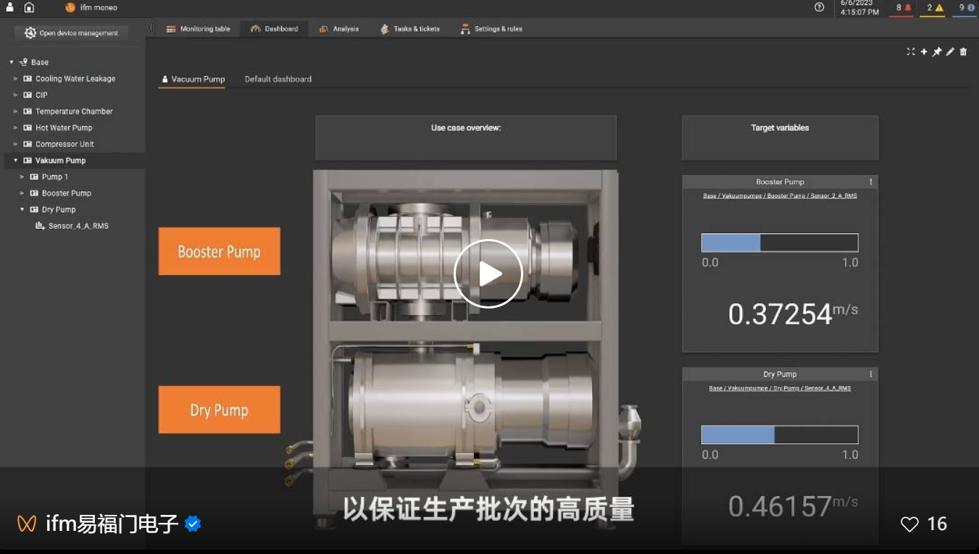
Task: Delete the dashboard with trash icon
Action: click(x=963, y=51)
